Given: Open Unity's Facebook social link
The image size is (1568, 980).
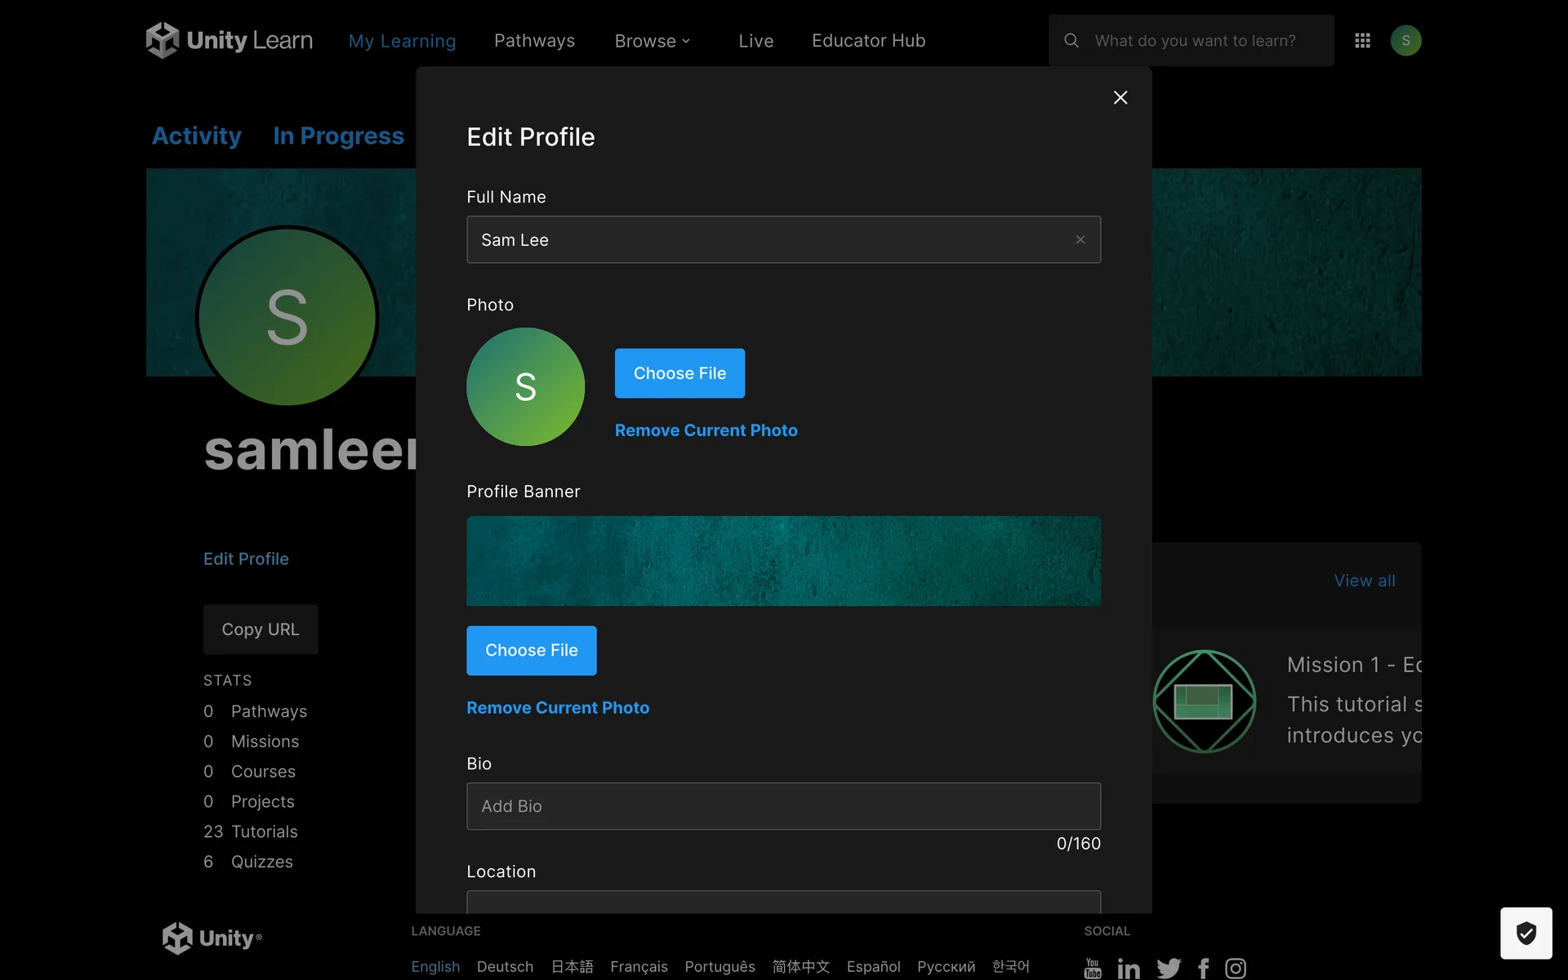Looking at the screenshot, I should coord(1204,969).
